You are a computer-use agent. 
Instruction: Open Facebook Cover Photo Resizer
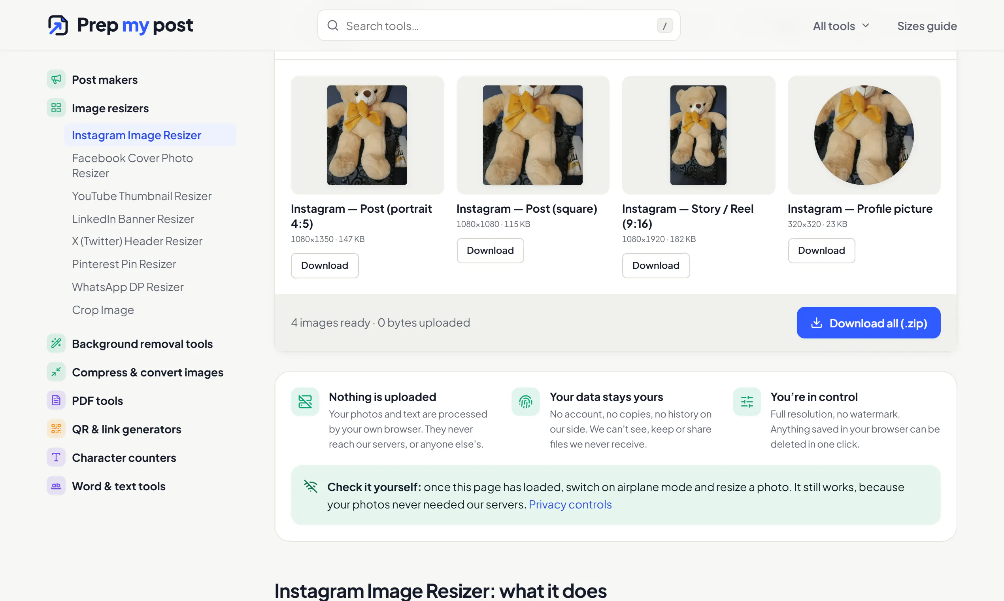click(132, 165)
